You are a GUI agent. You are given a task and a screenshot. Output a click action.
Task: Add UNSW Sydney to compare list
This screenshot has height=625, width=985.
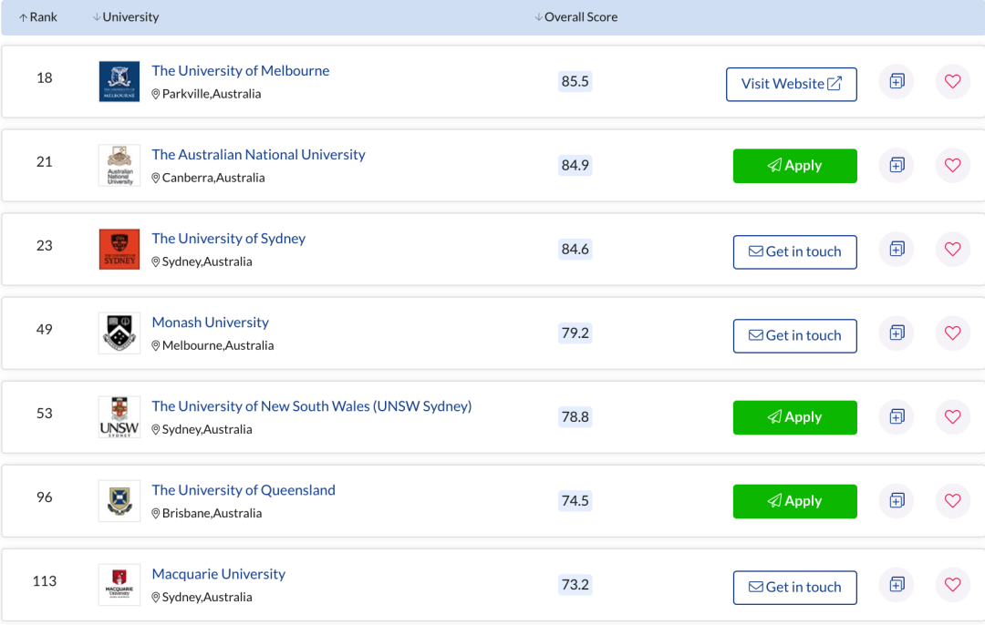897,417
